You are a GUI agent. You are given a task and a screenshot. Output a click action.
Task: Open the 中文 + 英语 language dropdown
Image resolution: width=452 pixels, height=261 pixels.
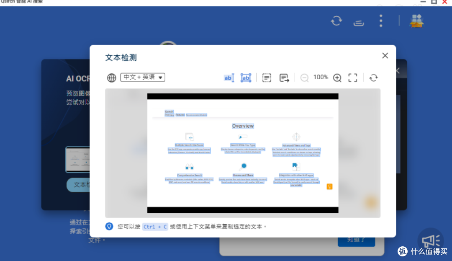(143, 77)
